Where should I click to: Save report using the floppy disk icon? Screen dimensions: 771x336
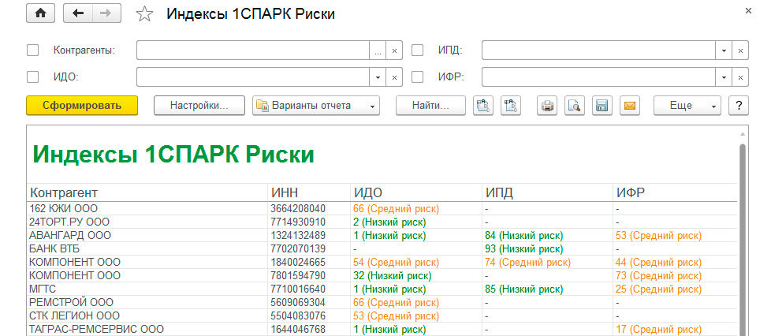[602, 106]
